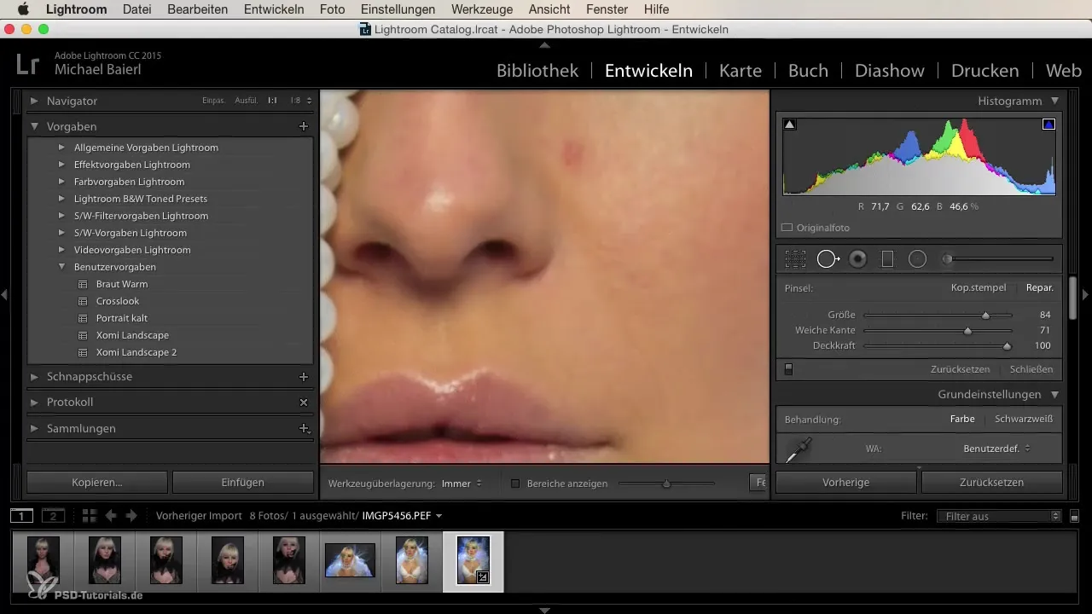
Task: Select second window display 2
Action: (53, 515)
